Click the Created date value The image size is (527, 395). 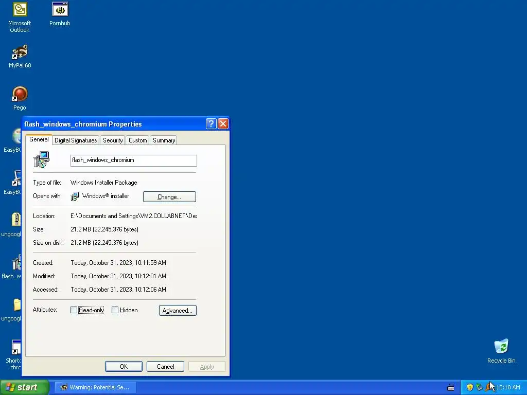tap(118, 263)
